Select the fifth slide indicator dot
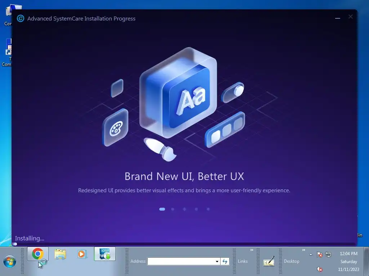 coord(208,209)
